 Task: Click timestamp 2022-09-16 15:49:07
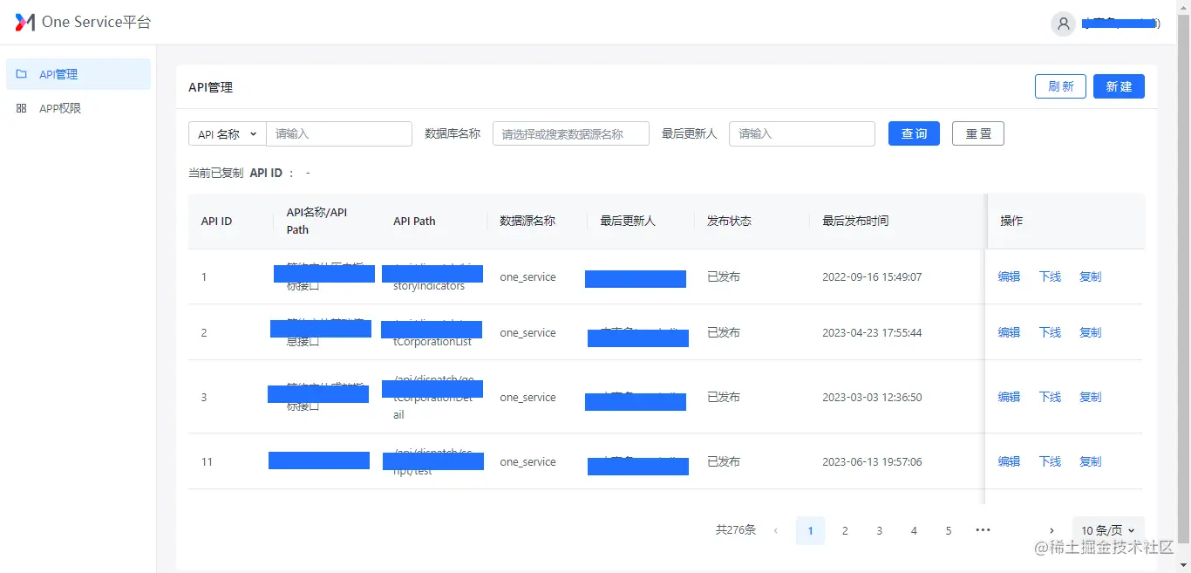[x=872, y=276]
